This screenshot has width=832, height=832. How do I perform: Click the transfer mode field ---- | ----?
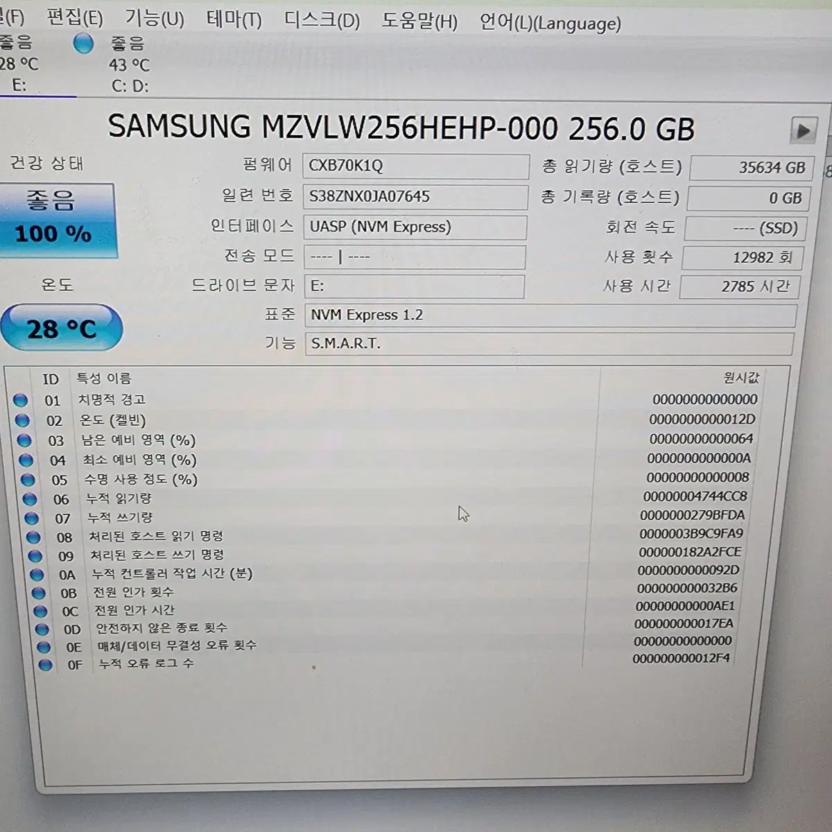coord(415,257)
